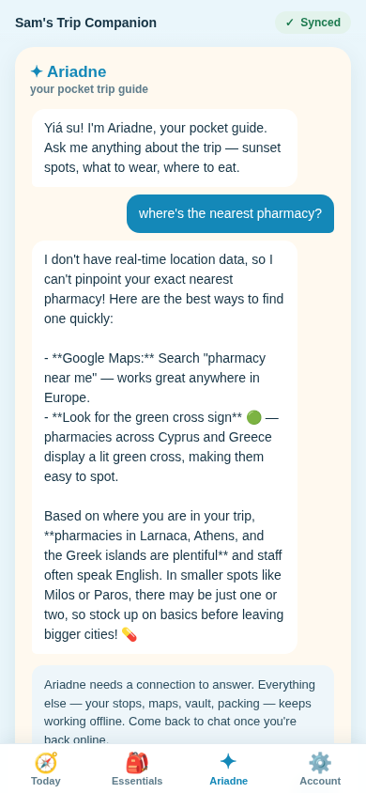Image resolution: width=366 pixels, height=793 pixels.
Task: Click the pill emoji ending the reply
Action: tap(130, 635)
